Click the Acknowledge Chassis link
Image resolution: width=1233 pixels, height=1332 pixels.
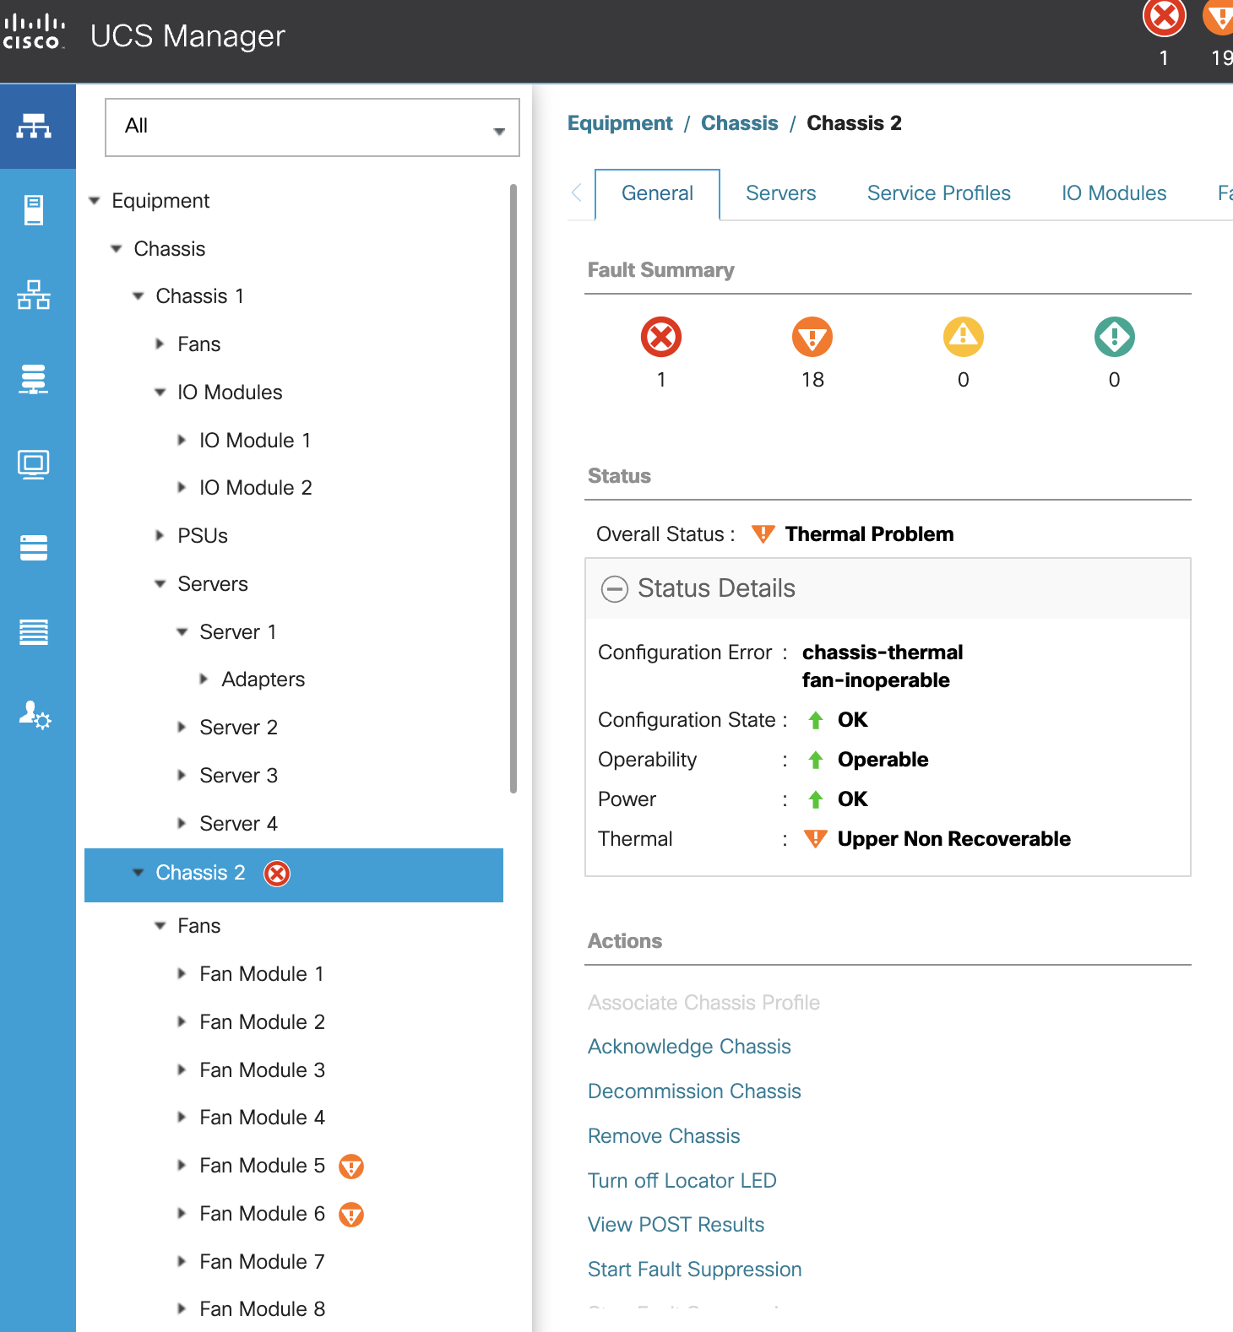pyautogui.click(x=689, y=1047)
